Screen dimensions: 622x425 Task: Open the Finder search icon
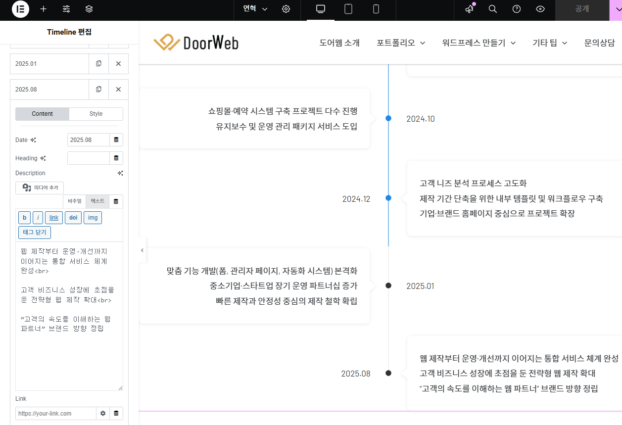click(x=493, y=9)
